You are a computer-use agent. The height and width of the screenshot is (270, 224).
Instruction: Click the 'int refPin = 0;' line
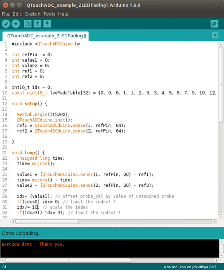click(x=32, y=54)
